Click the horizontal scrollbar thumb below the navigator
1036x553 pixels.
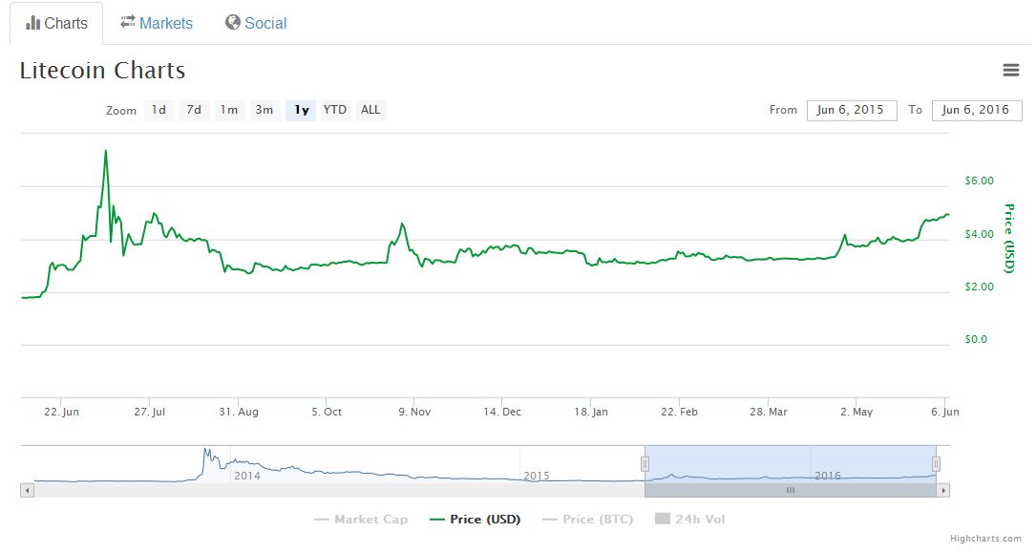click(x=790, y=490)
